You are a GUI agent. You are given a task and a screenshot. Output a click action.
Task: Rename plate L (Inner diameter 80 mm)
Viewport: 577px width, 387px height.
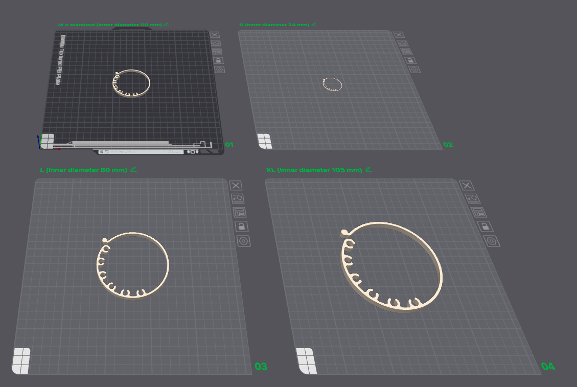point(133,169)
